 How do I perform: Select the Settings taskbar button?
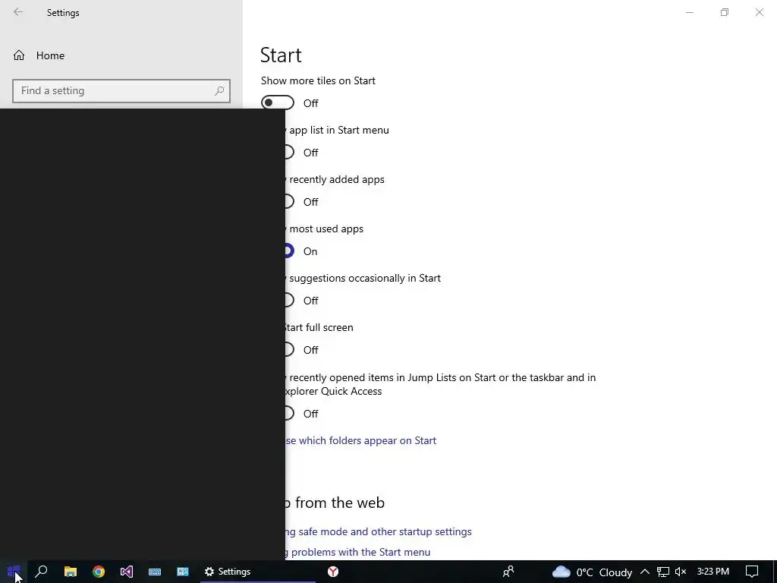coord(258,572)
